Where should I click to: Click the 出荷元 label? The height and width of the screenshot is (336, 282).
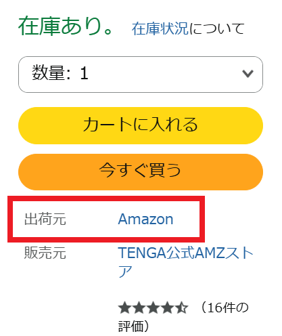click(x=45, y=219)
